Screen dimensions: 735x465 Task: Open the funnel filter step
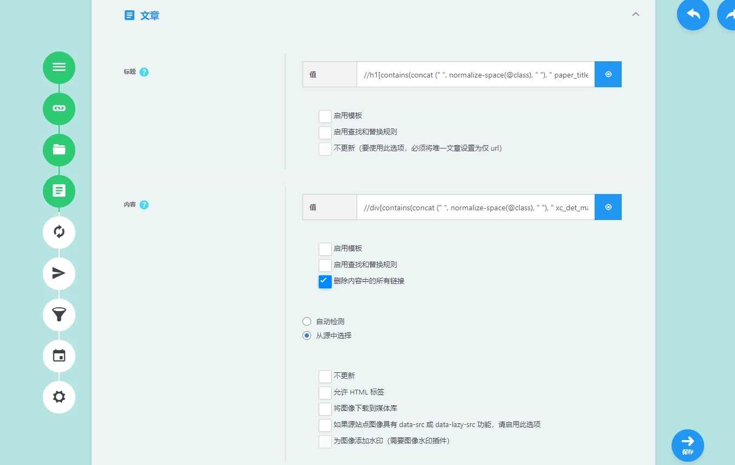pyautogui.click(x=59, y=315)
